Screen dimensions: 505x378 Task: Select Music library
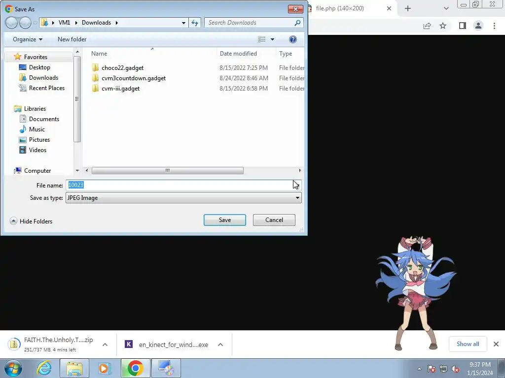pyautogui.click(x=36, y=129)
